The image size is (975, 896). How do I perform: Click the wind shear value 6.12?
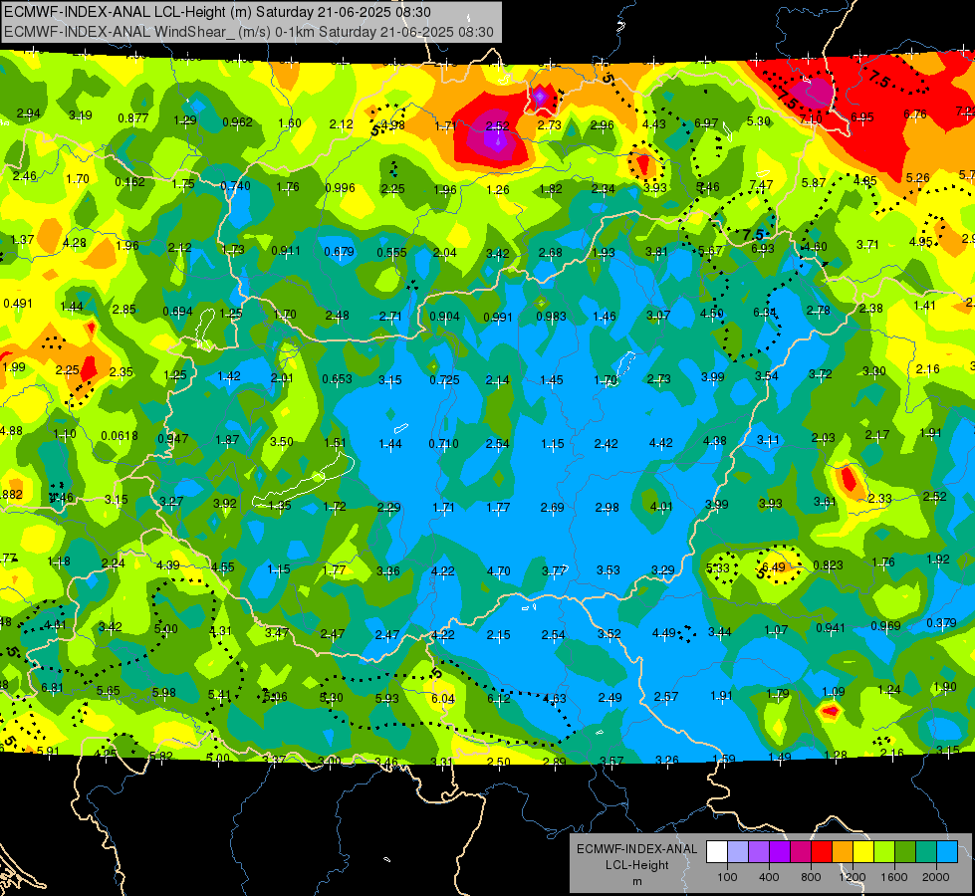[x=499, y=698]
